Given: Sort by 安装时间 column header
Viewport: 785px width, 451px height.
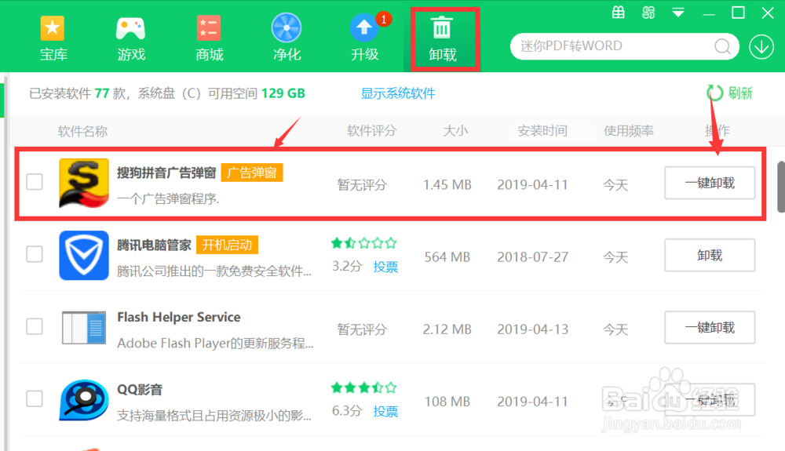Looking at the screenshot, I should coord(542,131).
